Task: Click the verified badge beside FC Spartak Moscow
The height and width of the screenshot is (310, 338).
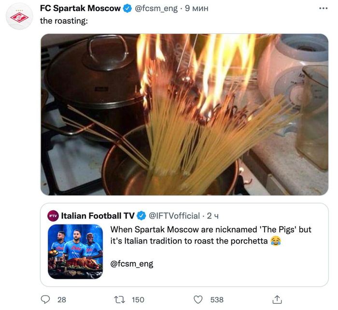Action: [x=127, y=8]
